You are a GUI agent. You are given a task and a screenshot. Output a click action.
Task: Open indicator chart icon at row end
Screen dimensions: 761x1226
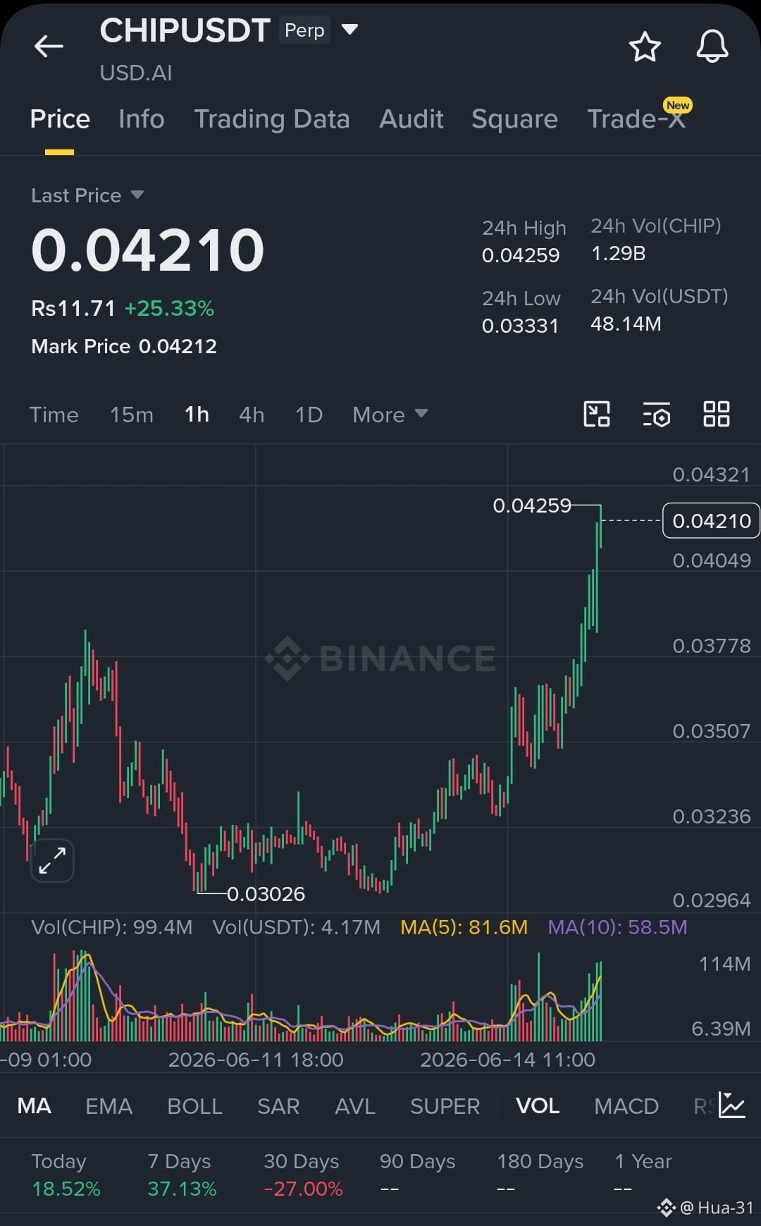732,1105
